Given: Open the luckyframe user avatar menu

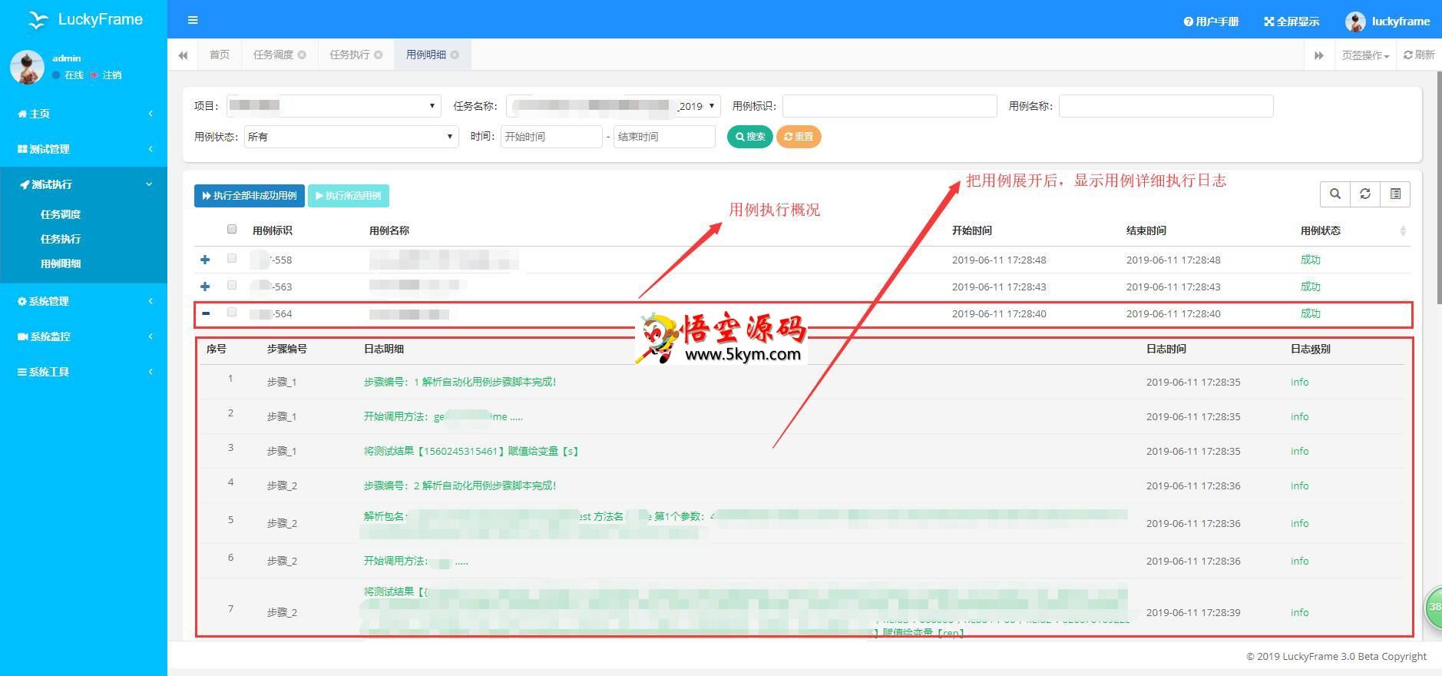Looking at the screenshot, I should coord(1387,22).
